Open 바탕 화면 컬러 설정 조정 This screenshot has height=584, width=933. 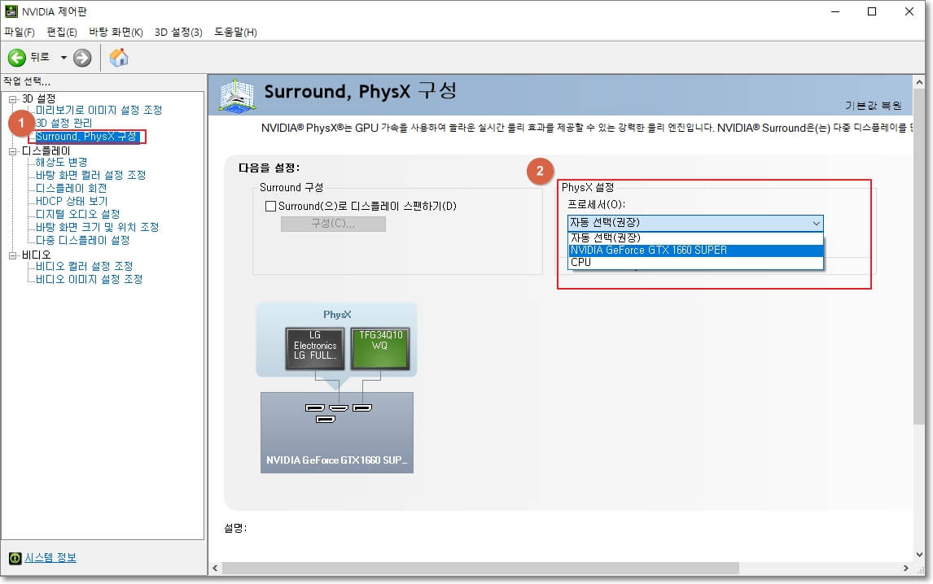[90, 175]
